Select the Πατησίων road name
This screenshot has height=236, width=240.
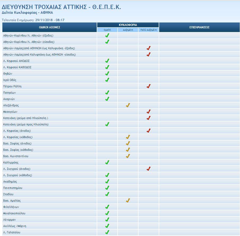pos(10,93)
